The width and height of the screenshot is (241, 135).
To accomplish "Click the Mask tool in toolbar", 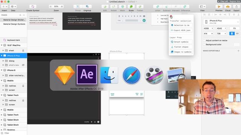I will coord(122,7).
